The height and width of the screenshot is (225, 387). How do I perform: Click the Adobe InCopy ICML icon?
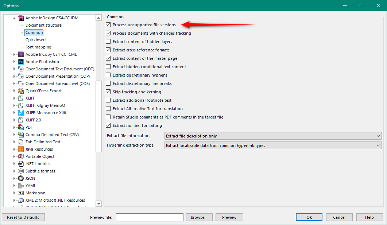(x=21, y=55)
